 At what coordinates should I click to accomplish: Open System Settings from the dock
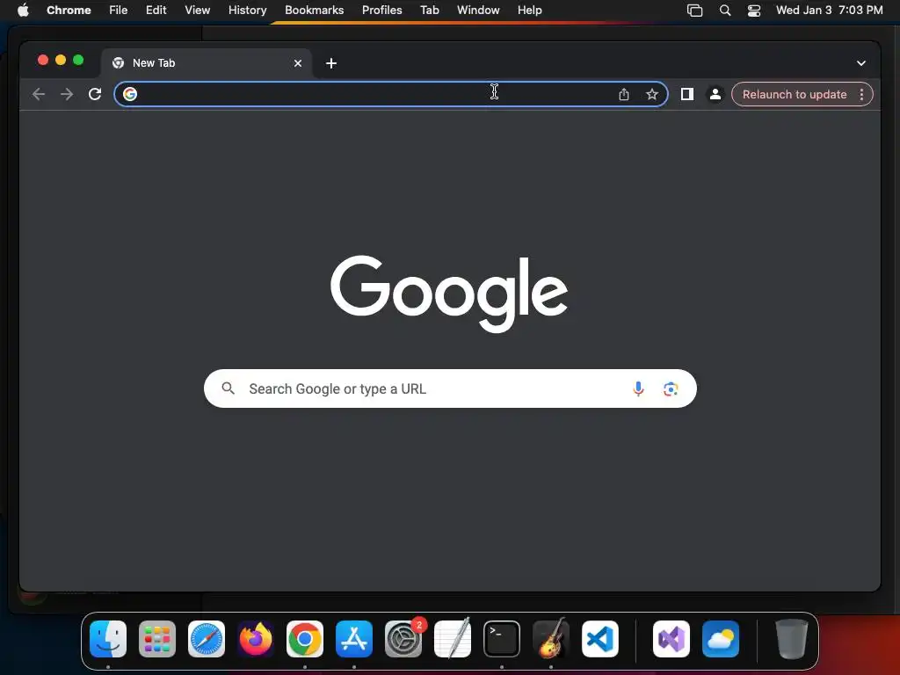tap(403, 639)
